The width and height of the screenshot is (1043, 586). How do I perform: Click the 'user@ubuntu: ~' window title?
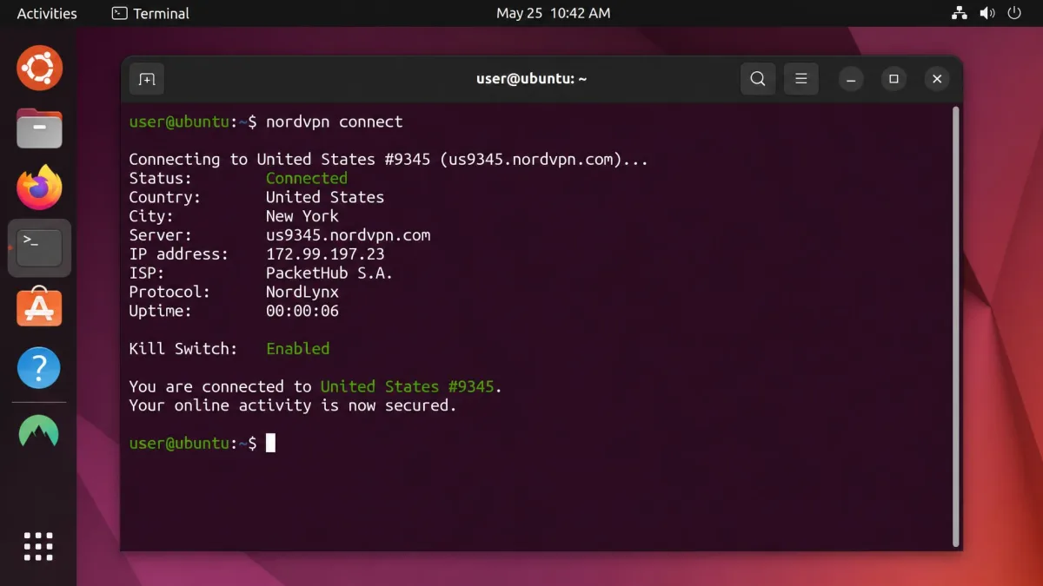tap(531, 79)
